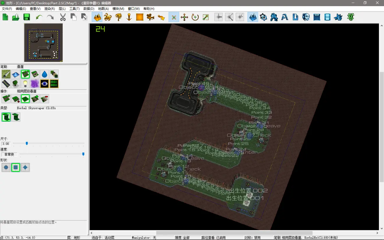This screenshot has width=384, height=240.
Task: Choose the square brush shape
Action: pos(16,168)
